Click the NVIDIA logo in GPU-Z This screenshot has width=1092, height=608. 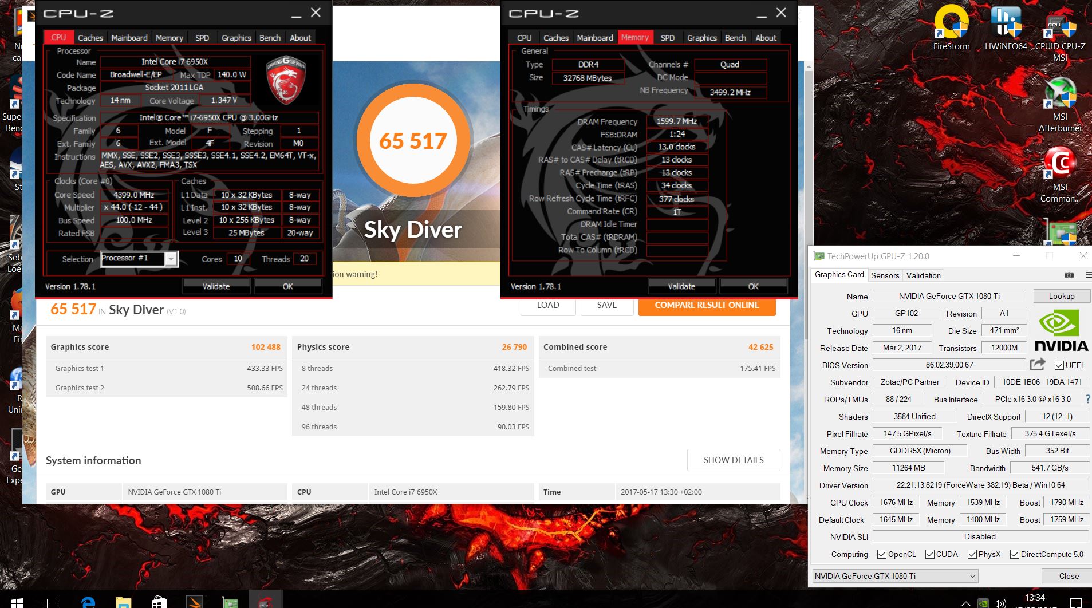pyautogui.click(x=1061, y=330)
